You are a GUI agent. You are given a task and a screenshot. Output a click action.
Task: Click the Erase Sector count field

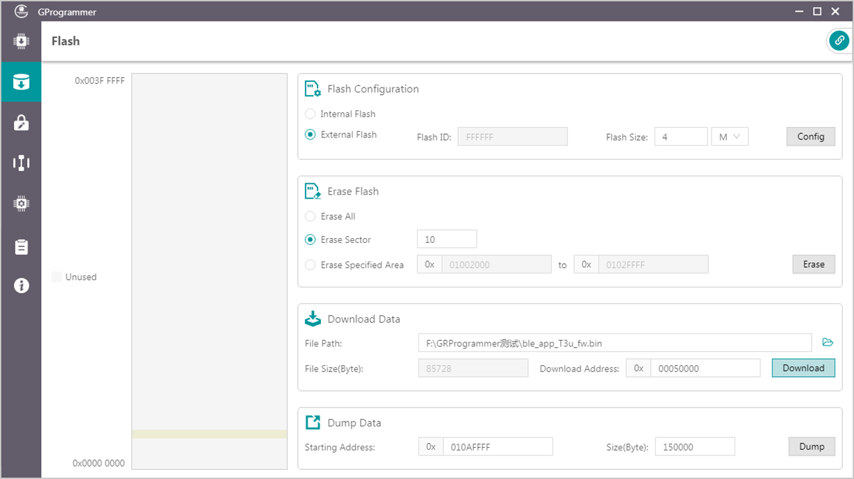tap(446, 239)
